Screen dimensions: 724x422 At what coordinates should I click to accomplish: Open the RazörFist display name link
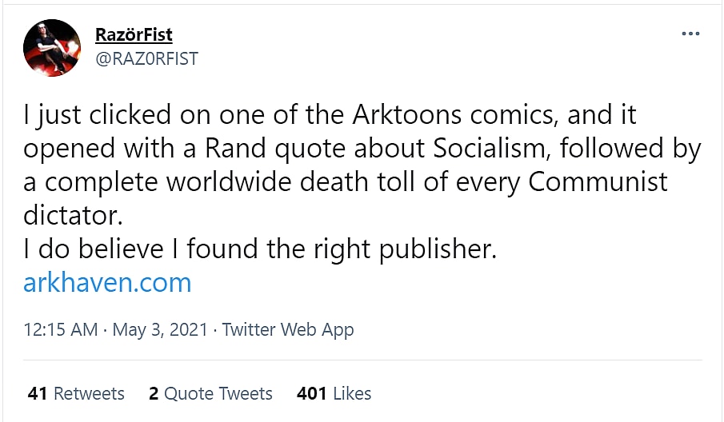click(x=134, y=34)
